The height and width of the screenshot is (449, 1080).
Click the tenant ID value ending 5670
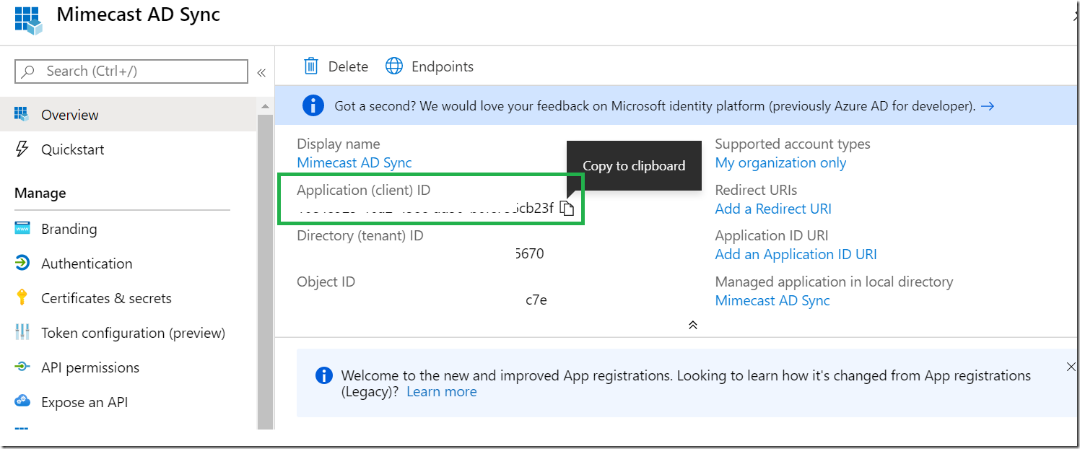[x=529, y=254]
